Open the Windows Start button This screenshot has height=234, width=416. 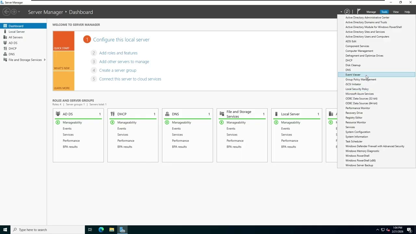click(x=5, y=230)
